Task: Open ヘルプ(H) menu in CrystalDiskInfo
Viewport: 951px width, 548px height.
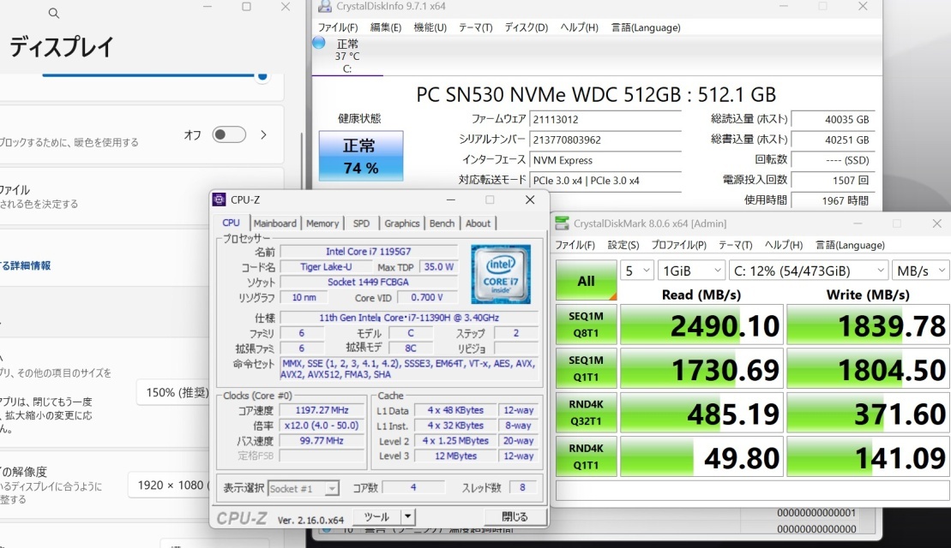Action: pos(579,27)
